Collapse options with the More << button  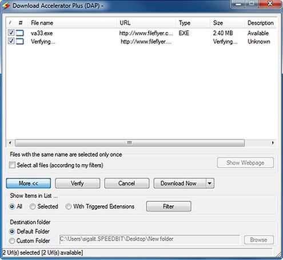click(x=29, y=183)
